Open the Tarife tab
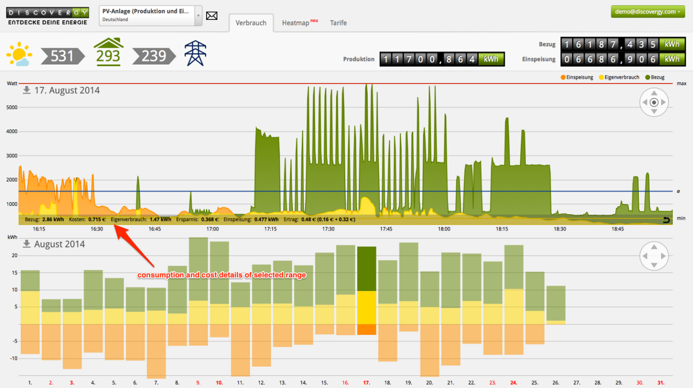This screenshot has width=693, height=388. click(x=338, y=23)
